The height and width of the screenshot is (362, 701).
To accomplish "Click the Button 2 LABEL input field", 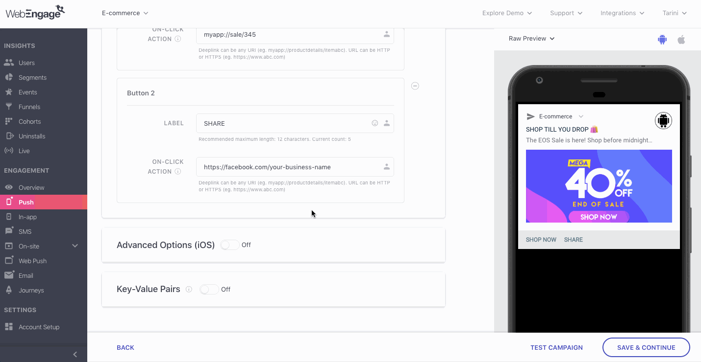I will point(295,123).
